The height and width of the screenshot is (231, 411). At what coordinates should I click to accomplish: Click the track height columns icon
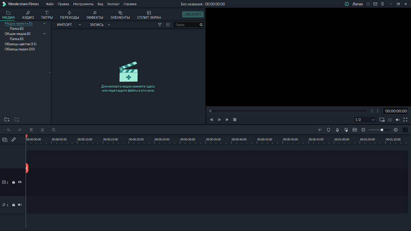(x=405, y=130)
